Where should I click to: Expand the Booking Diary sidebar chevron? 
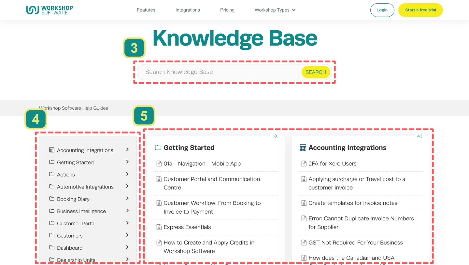tap(127, 198)
